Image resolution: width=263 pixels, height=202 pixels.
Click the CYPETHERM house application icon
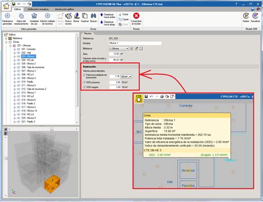6,6
